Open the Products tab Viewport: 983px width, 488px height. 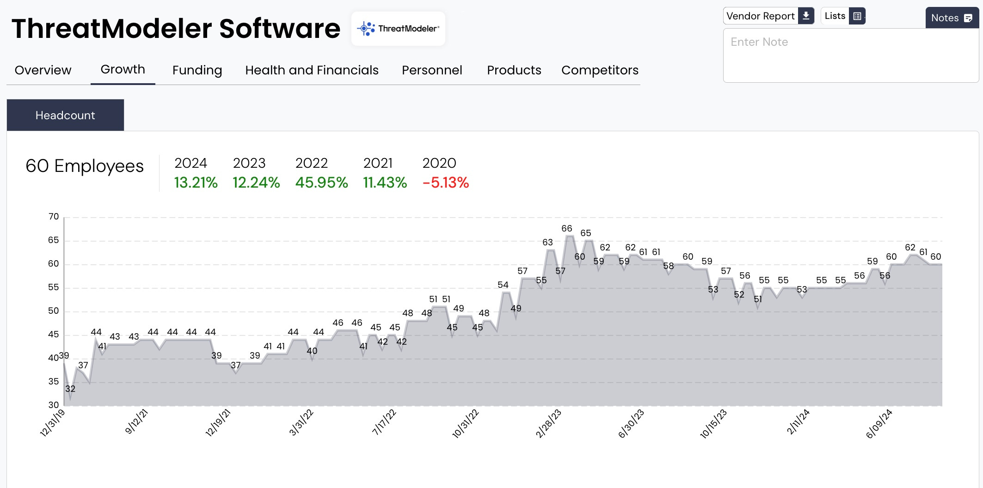click(x=514, y=70)
